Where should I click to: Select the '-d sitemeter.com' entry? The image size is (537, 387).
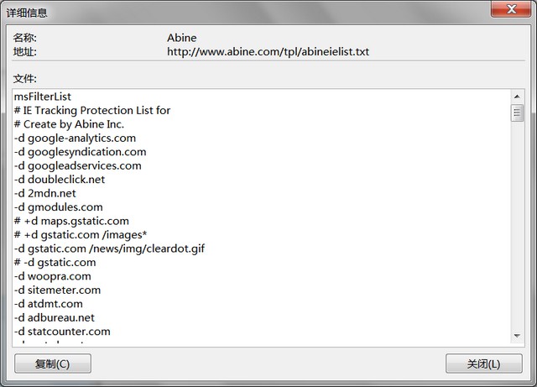tap(57, 290)
